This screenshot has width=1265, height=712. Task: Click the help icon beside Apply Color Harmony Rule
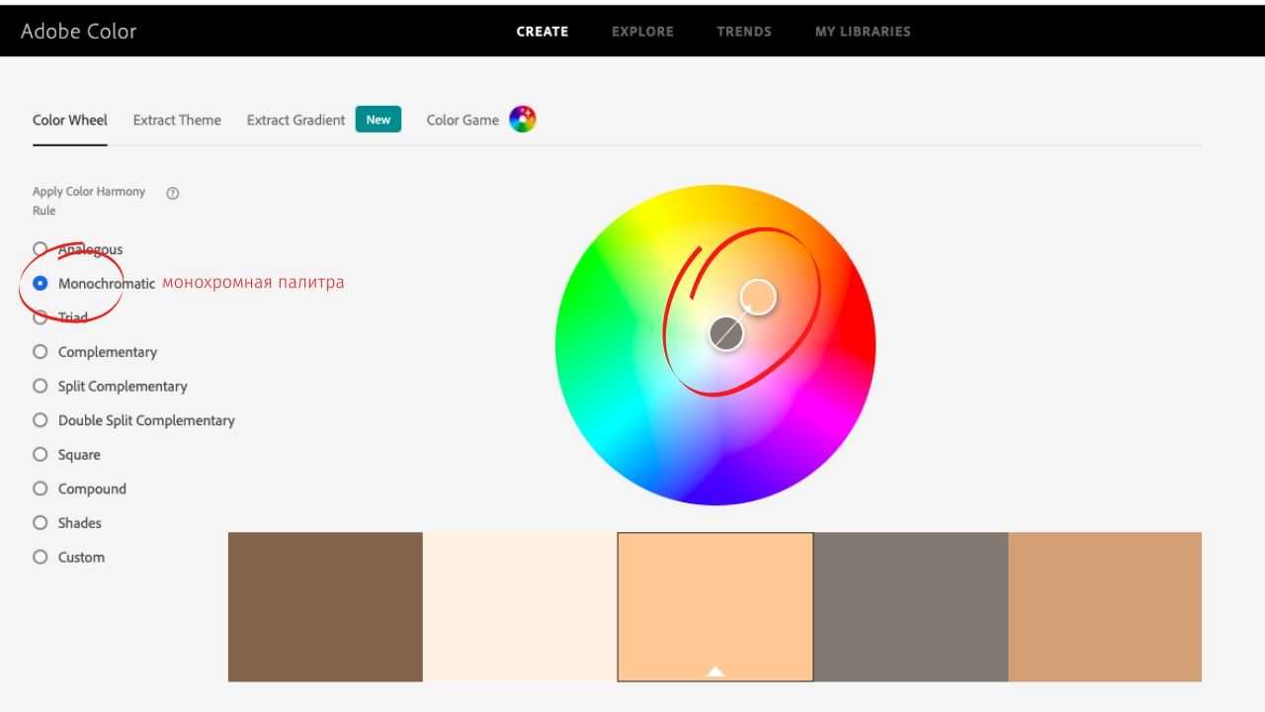point(173,193)
